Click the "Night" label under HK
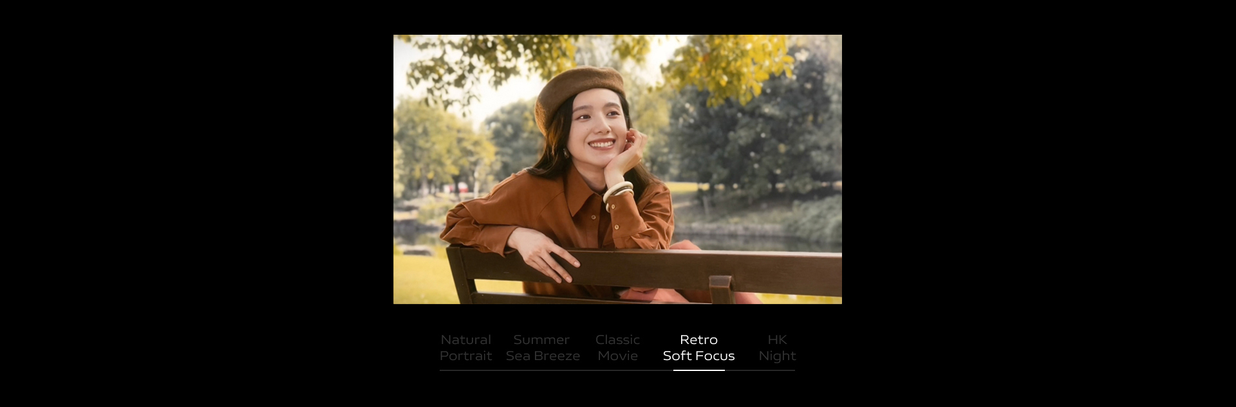 click(x=777, y=356)
